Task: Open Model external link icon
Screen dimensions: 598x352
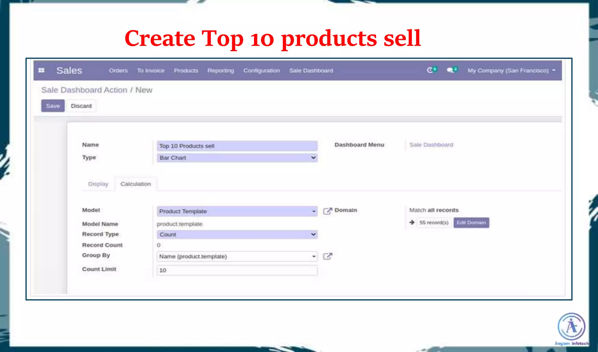Action: 328,211
